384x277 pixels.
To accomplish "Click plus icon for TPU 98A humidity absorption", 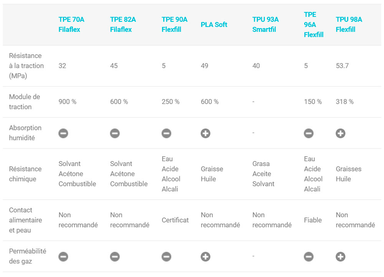I will tap(341, 133).
